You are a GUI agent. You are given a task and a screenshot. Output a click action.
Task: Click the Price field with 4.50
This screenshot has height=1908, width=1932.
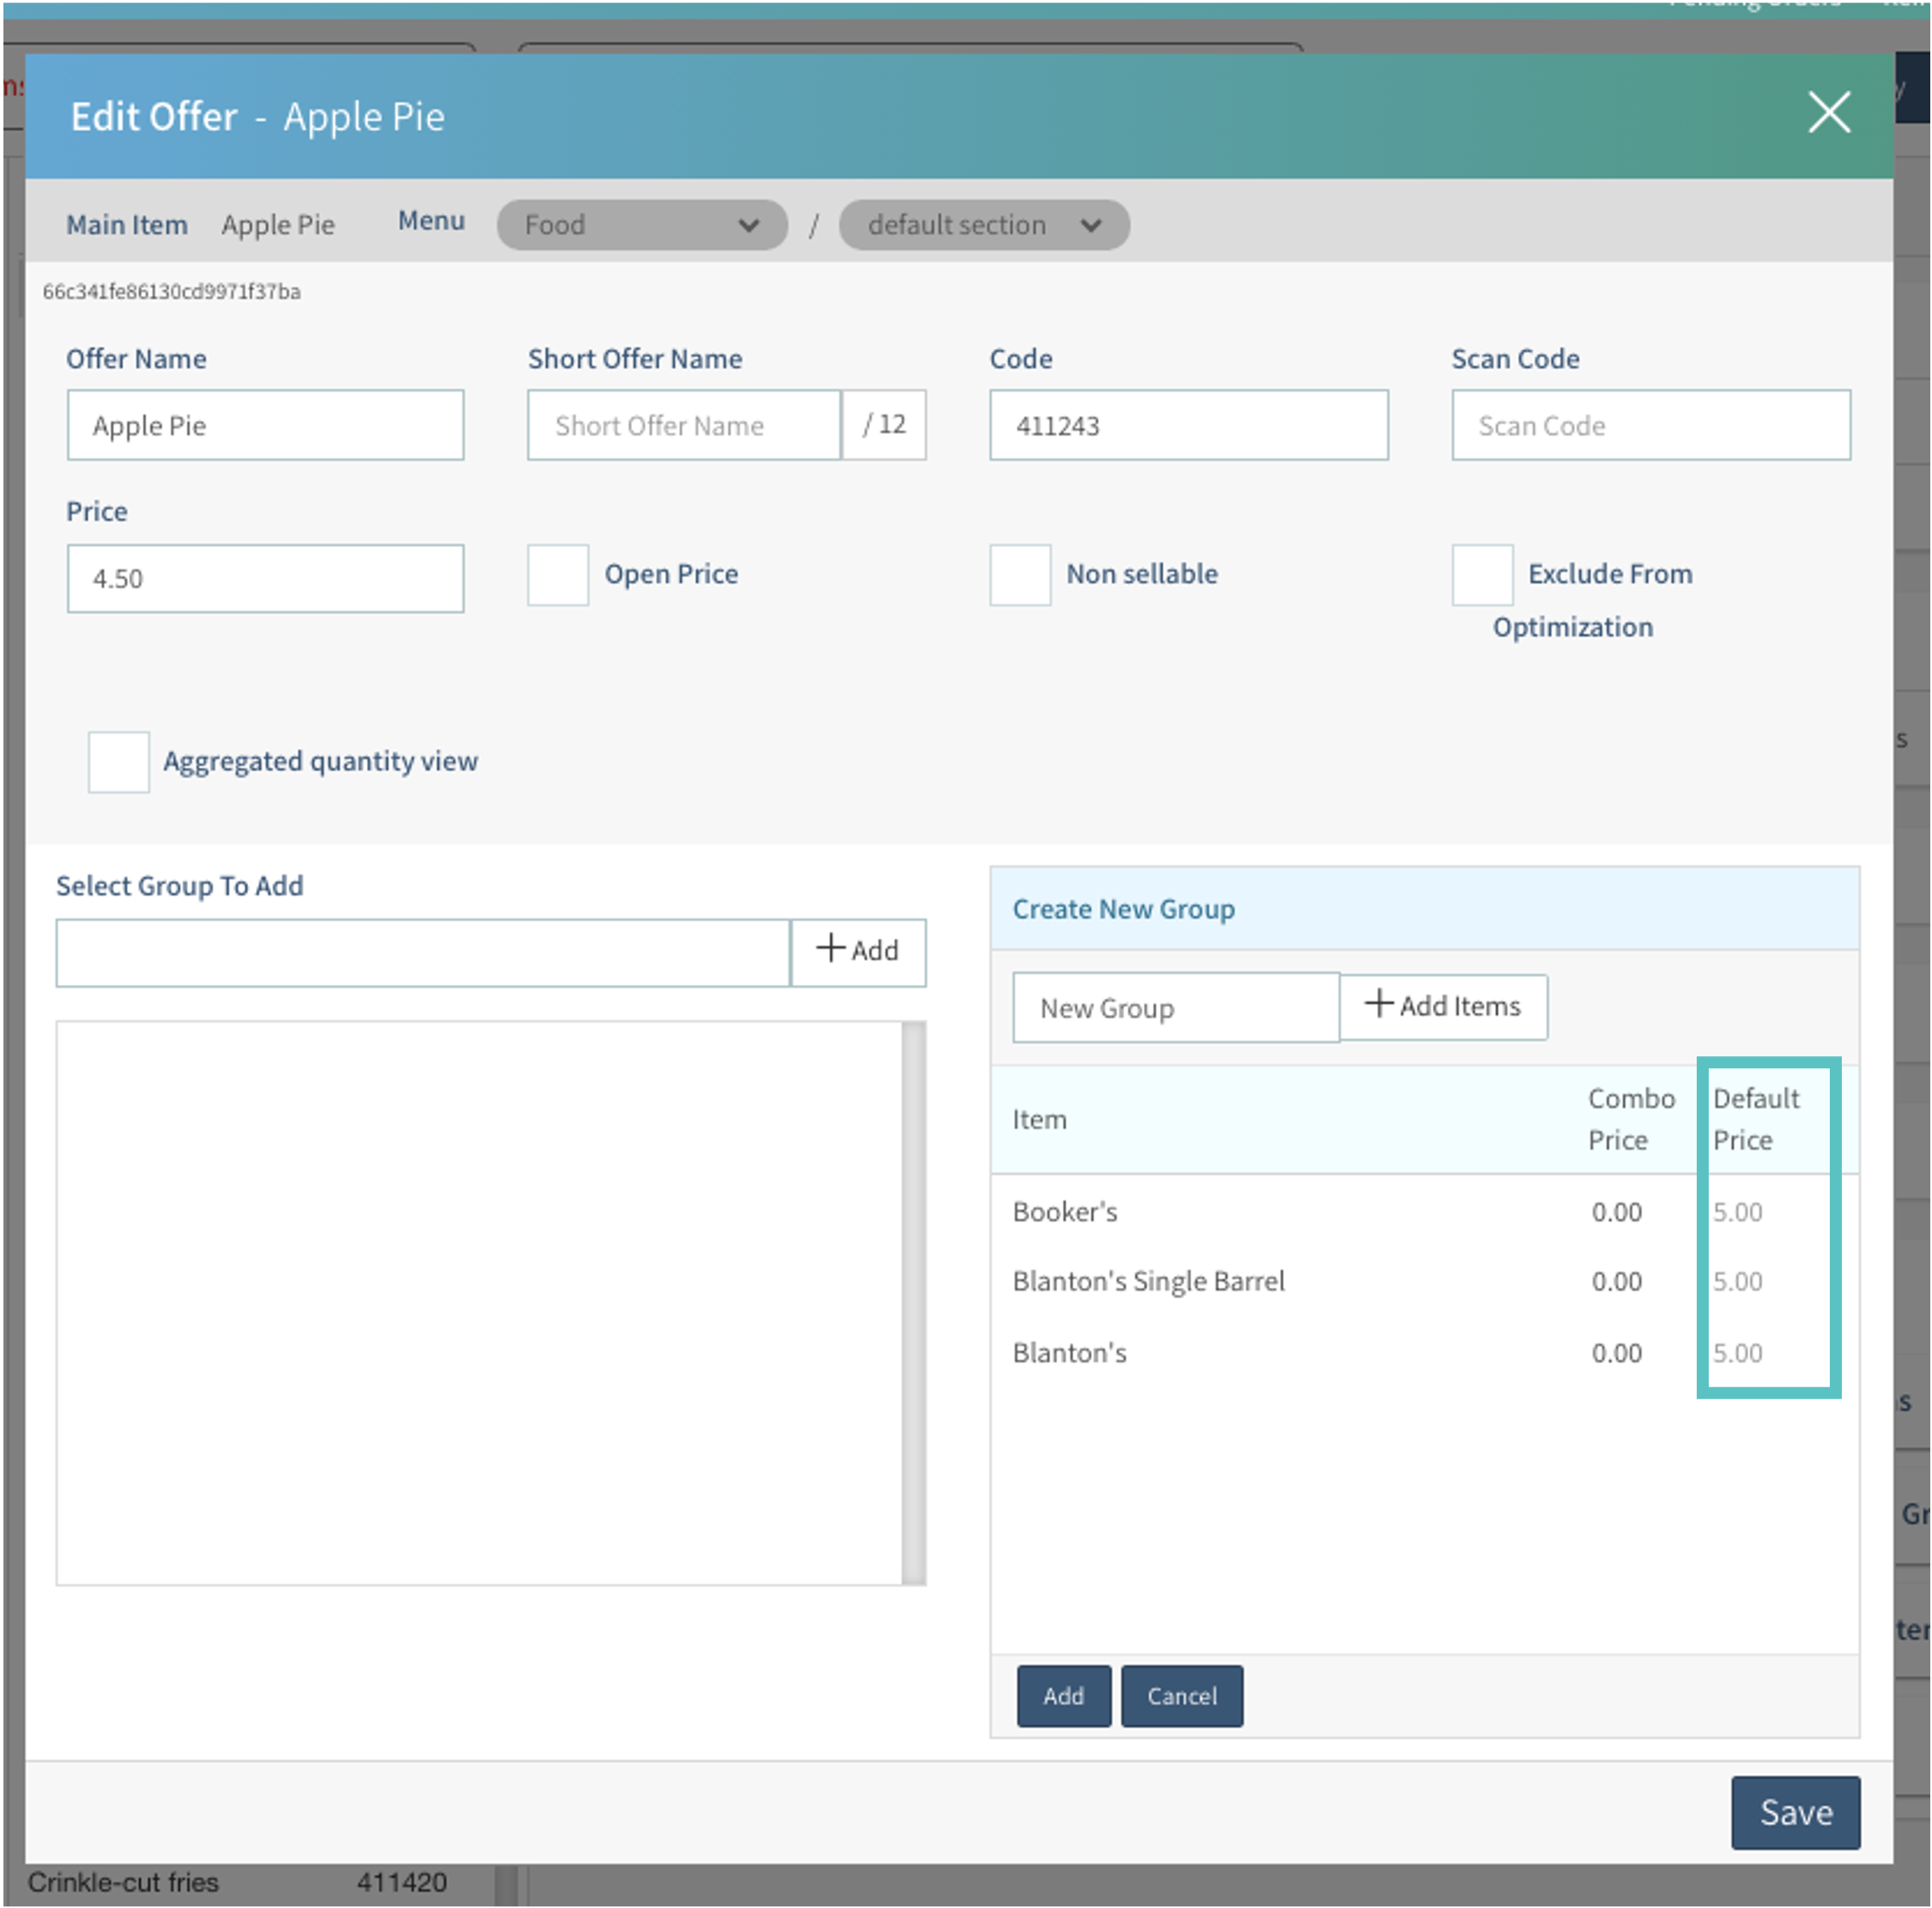tap(265, 579)
